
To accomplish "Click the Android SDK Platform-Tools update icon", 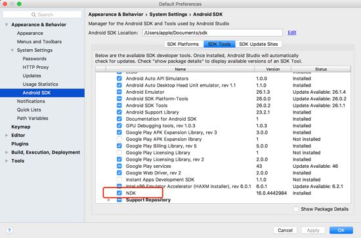I will pos(119,98).
